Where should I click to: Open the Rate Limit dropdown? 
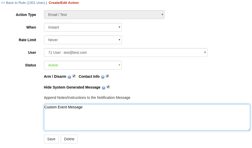83,40
